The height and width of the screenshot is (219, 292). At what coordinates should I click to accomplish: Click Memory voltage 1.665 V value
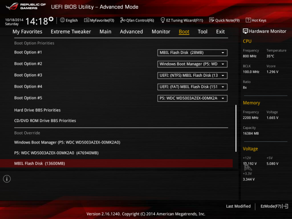272,118
